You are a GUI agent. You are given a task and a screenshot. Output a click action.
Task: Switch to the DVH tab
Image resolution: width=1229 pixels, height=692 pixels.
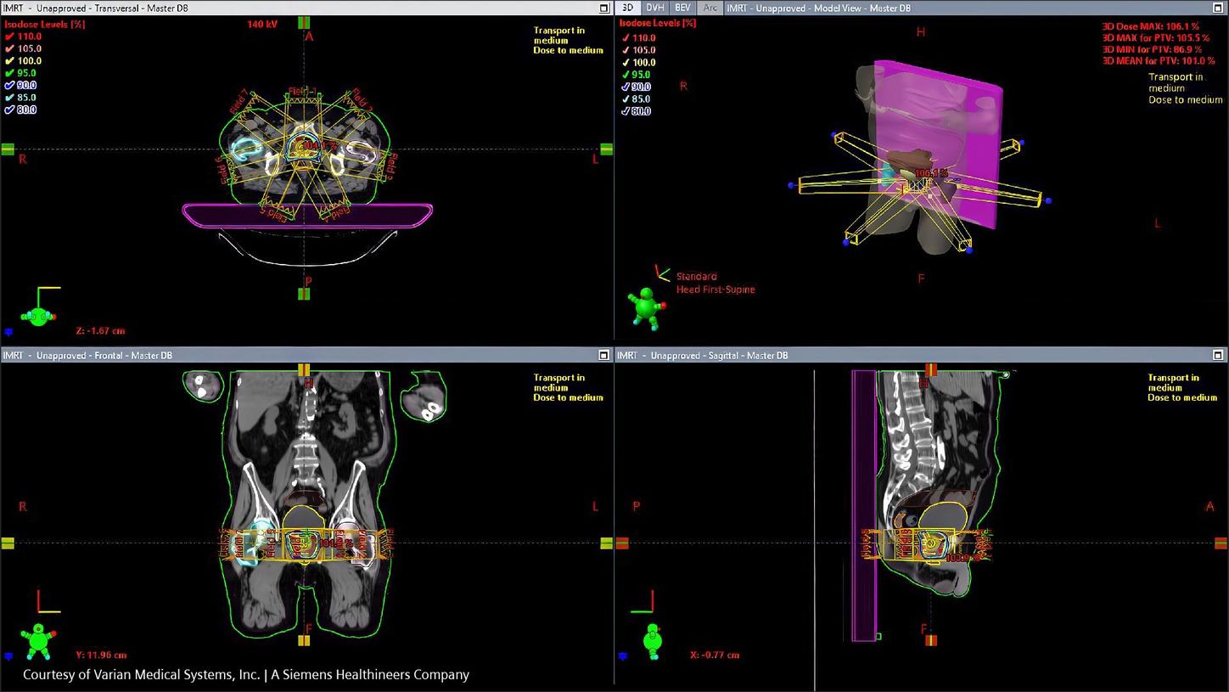coord(654,8)
